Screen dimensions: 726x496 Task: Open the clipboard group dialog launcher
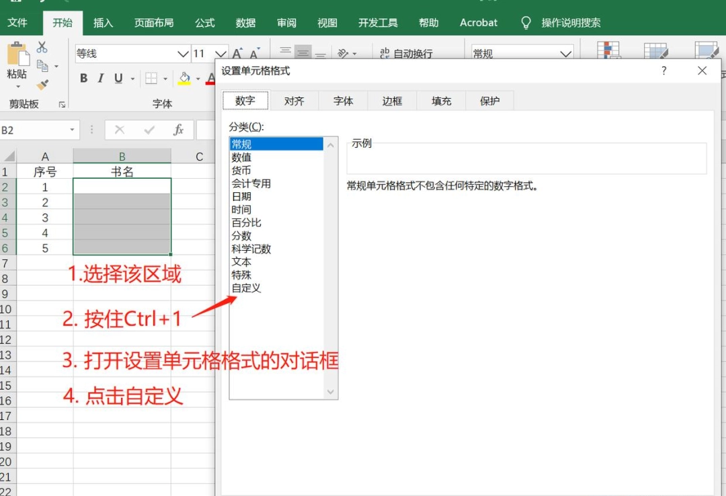(x=62, y=105)
